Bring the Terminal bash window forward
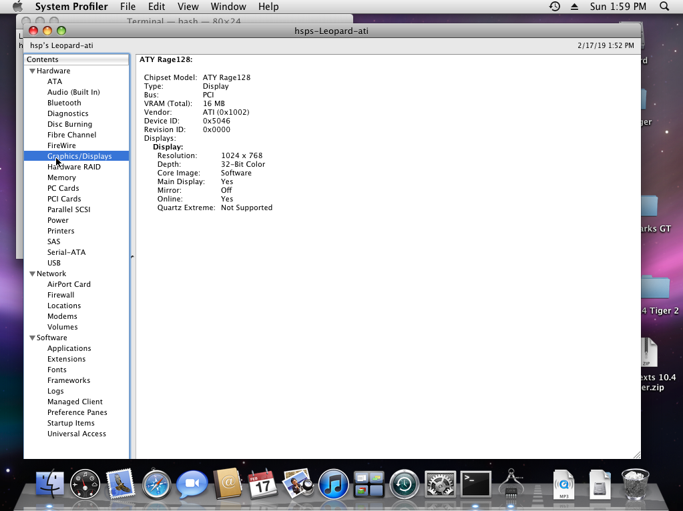Screen dimensions: 683x511 coord(184,20)
